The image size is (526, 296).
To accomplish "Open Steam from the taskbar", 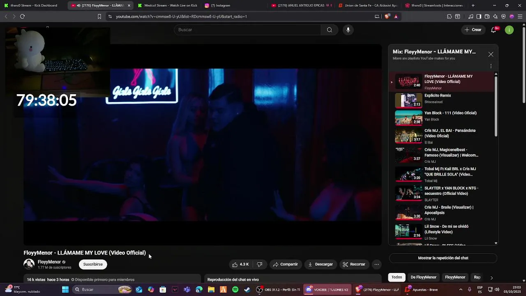I will coord(247,289).
